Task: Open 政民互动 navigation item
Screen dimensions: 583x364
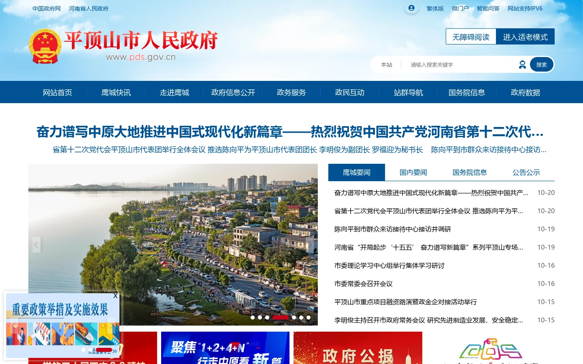Action: click(350, 93)
